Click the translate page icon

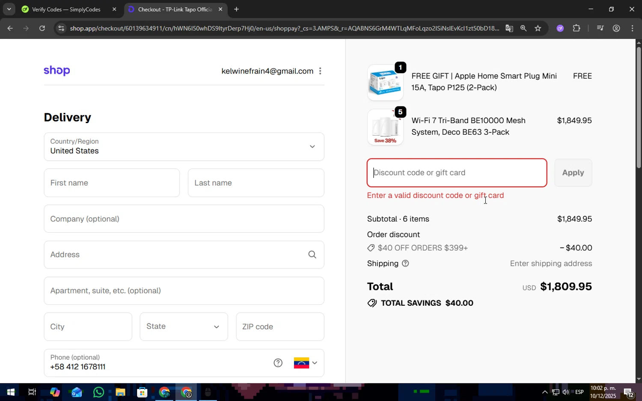pos(509,28)
